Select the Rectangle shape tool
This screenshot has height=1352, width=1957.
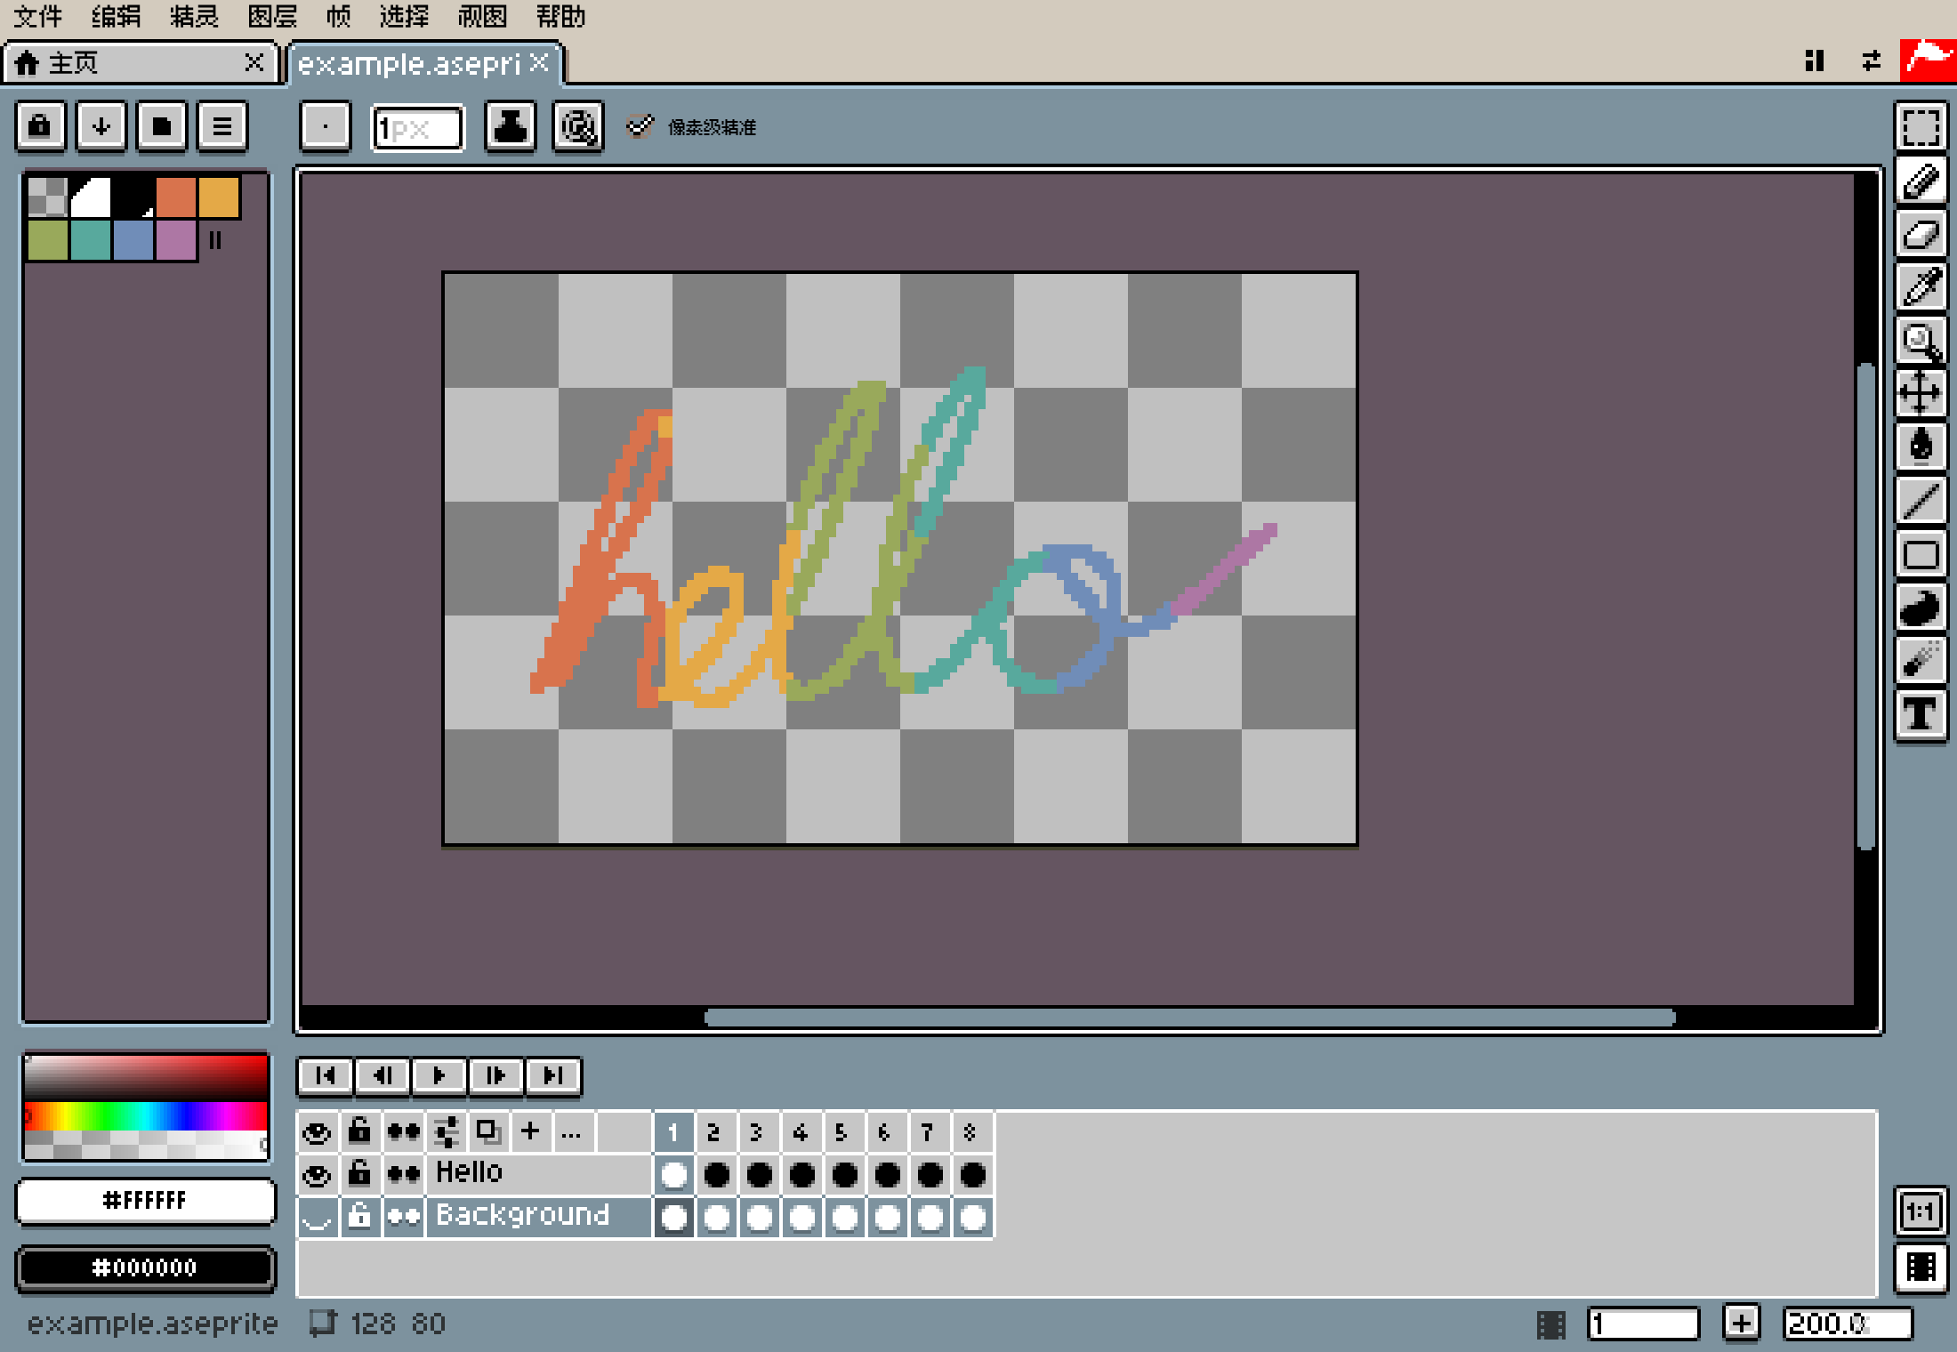[x=1921, y=555]
